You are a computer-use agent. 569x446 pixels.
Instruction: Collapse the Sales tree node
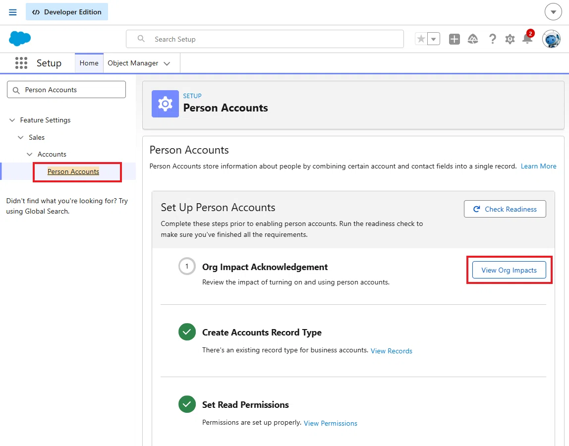21,137
